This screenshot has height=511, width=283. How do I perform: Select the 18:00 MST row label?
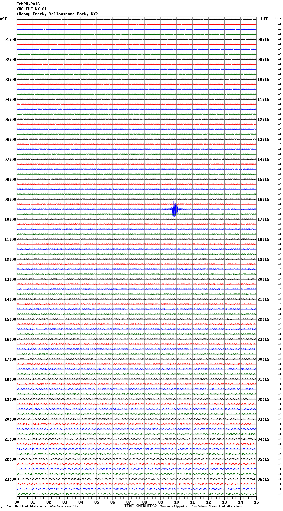(x=10, y=379)
